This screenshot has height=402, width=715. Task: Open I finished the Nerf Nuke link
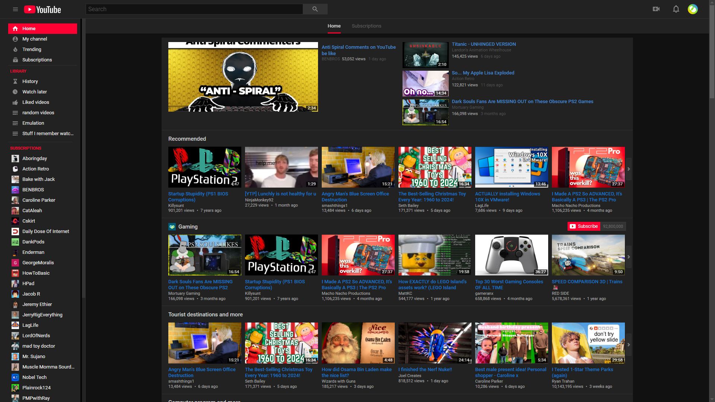click(425, 370)
